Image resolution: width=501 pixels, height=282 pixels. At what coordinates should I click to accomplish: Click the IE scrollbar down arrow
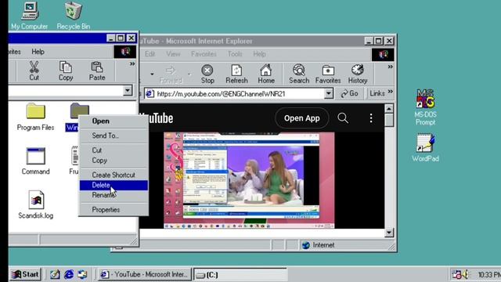[389, 233]
